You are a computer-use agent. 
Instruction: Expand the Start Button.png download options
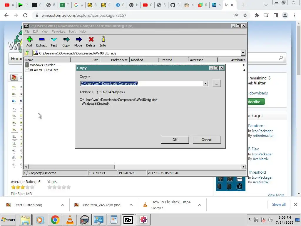click(63, 205)
